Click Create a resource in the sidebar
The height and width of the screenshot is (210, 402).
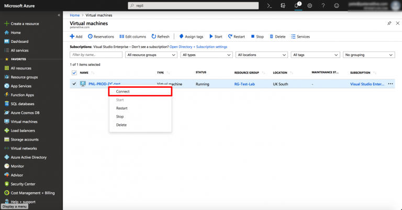pos(22,24)
